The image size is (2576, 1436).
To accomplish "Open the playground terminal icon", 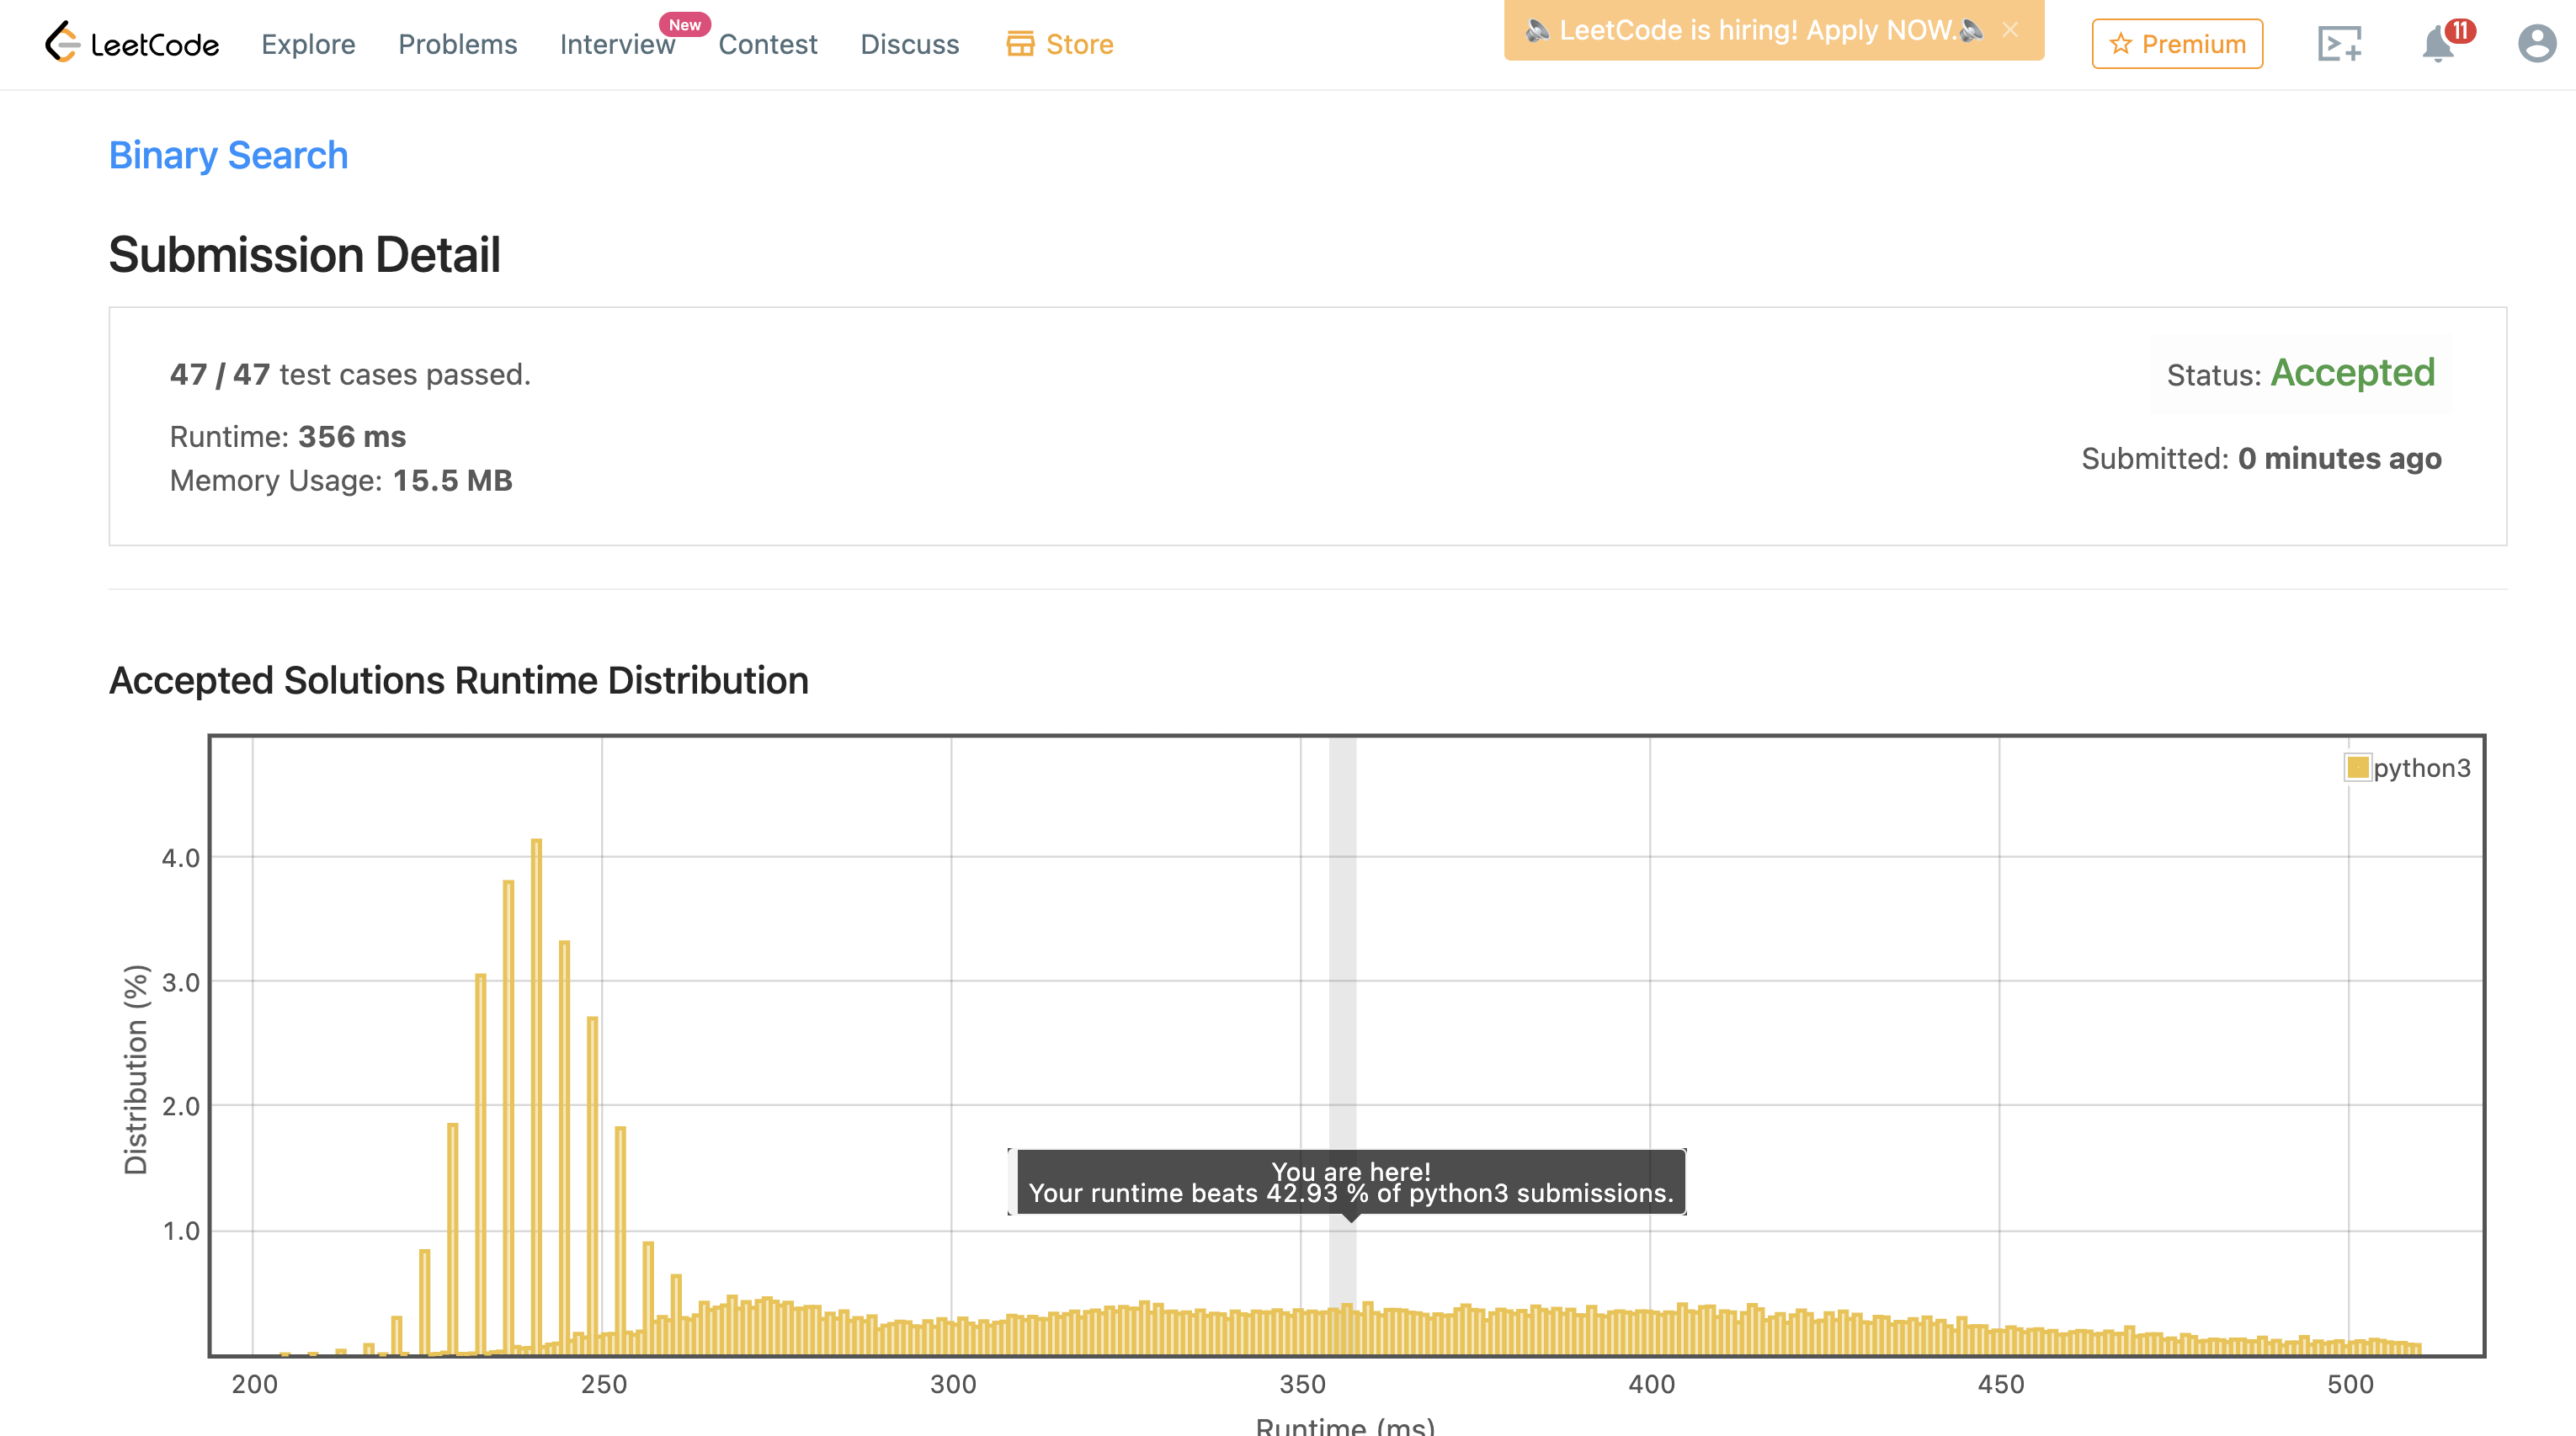I will (x=2339, y=44).
